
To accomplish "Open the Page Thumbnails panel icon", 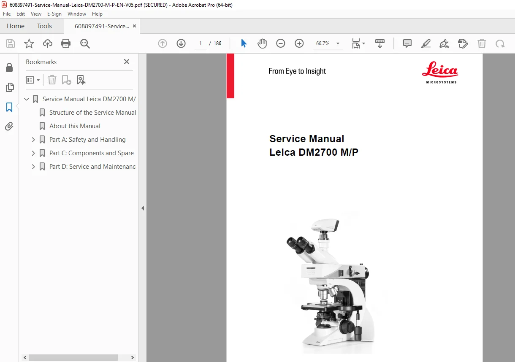I will tap(9, 87).
